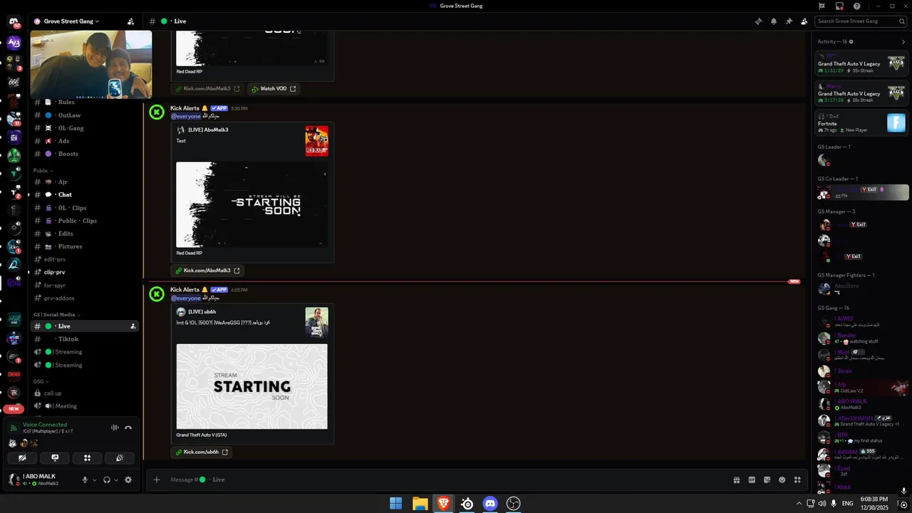Open the gift icon in message bar

pos(737,480)
